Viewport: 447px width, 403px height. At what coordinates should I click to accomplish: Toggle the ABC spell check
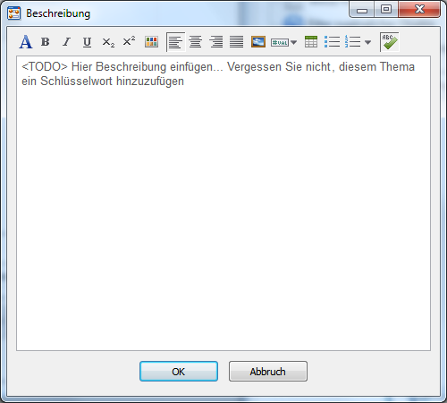[x=390, y=42]
